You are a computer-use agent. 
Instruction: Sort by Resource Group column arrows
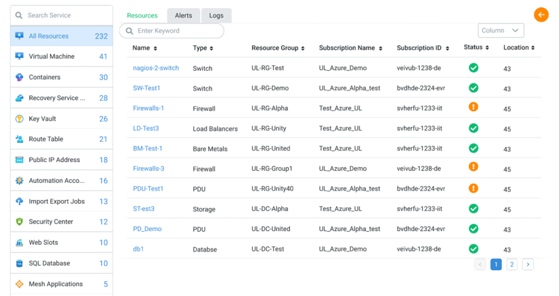302,49
